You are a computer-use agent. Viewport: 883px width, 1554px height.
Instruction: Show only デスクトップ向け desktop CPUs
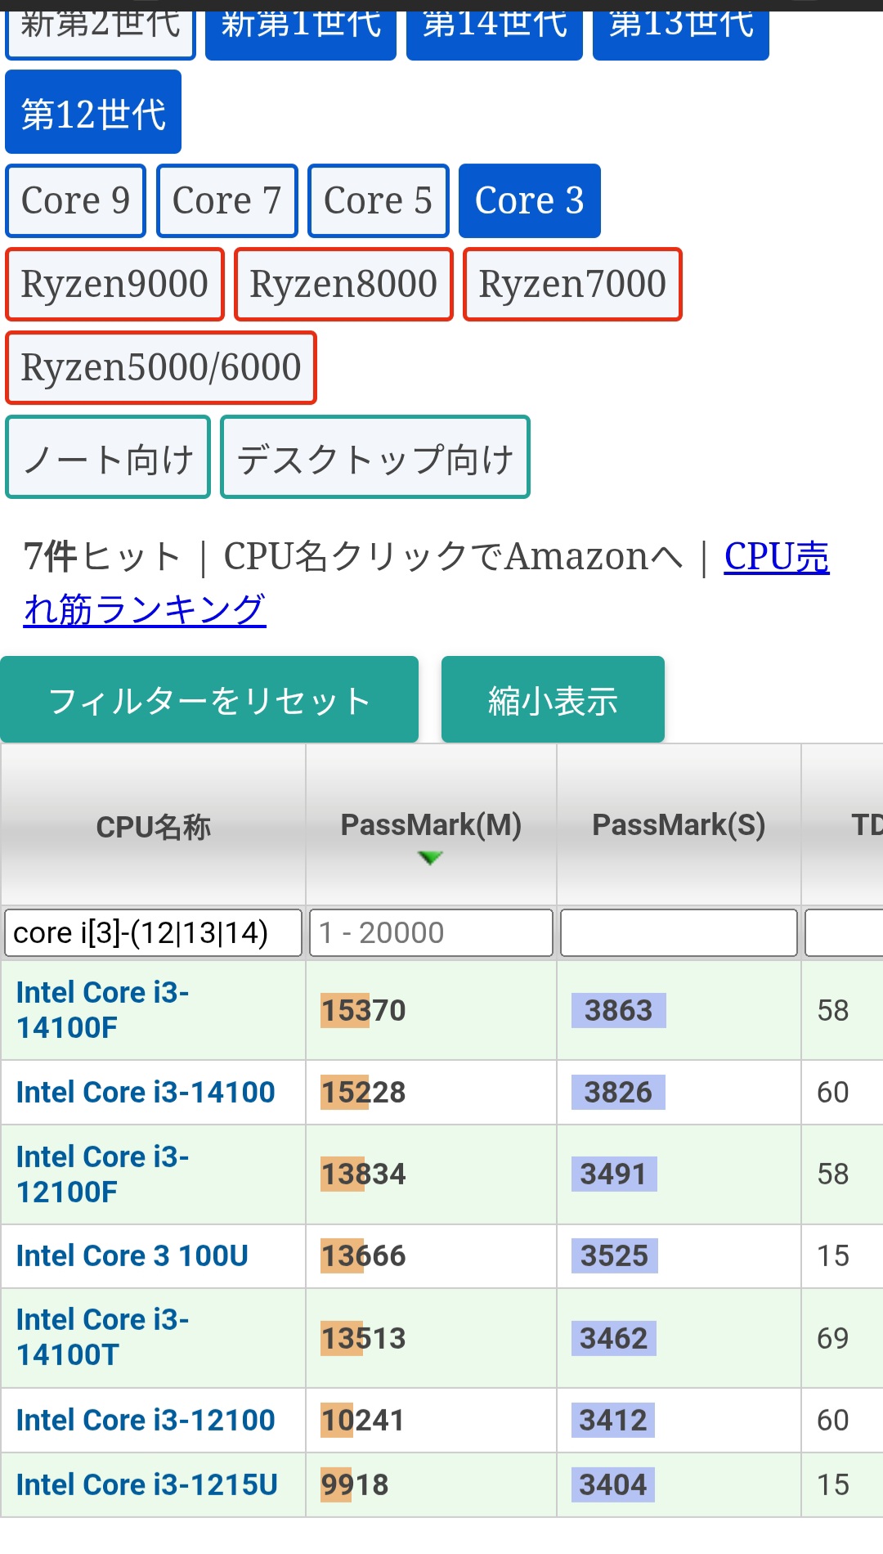click(x=375, y=457)
